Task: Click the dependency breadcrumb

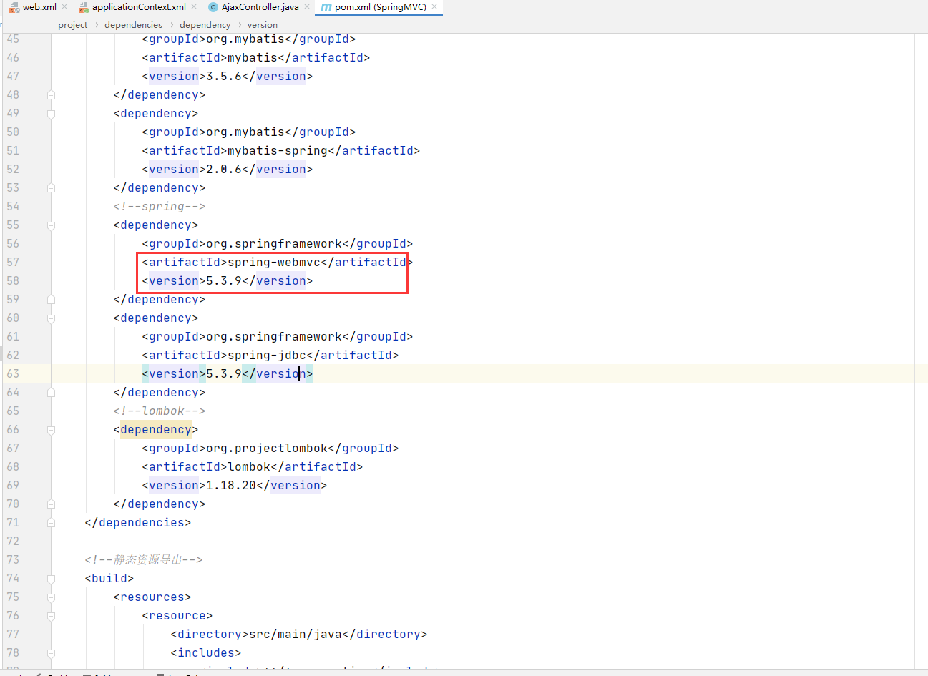Action: pyautogui.click(x=205, y=24)
